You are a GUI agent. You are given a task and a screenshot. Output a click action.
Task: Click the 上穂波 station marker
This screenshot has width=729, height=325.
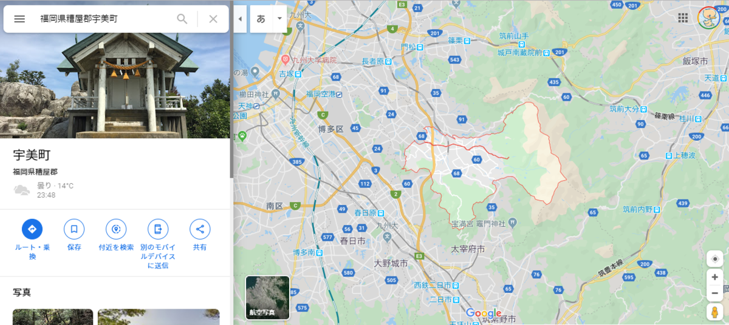pos(669,155)
